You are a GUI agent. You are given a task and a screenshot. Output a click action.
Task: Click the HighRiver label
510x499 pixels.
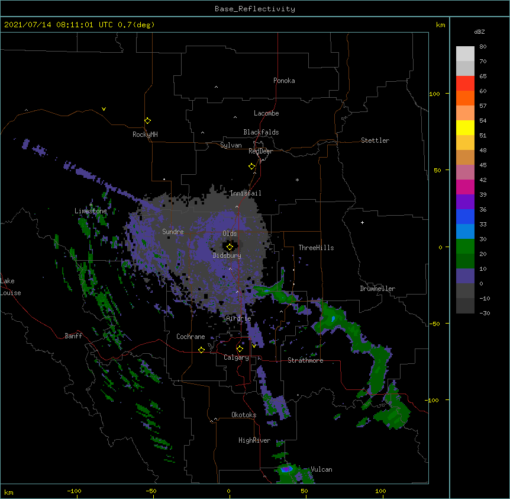[254, 440]
